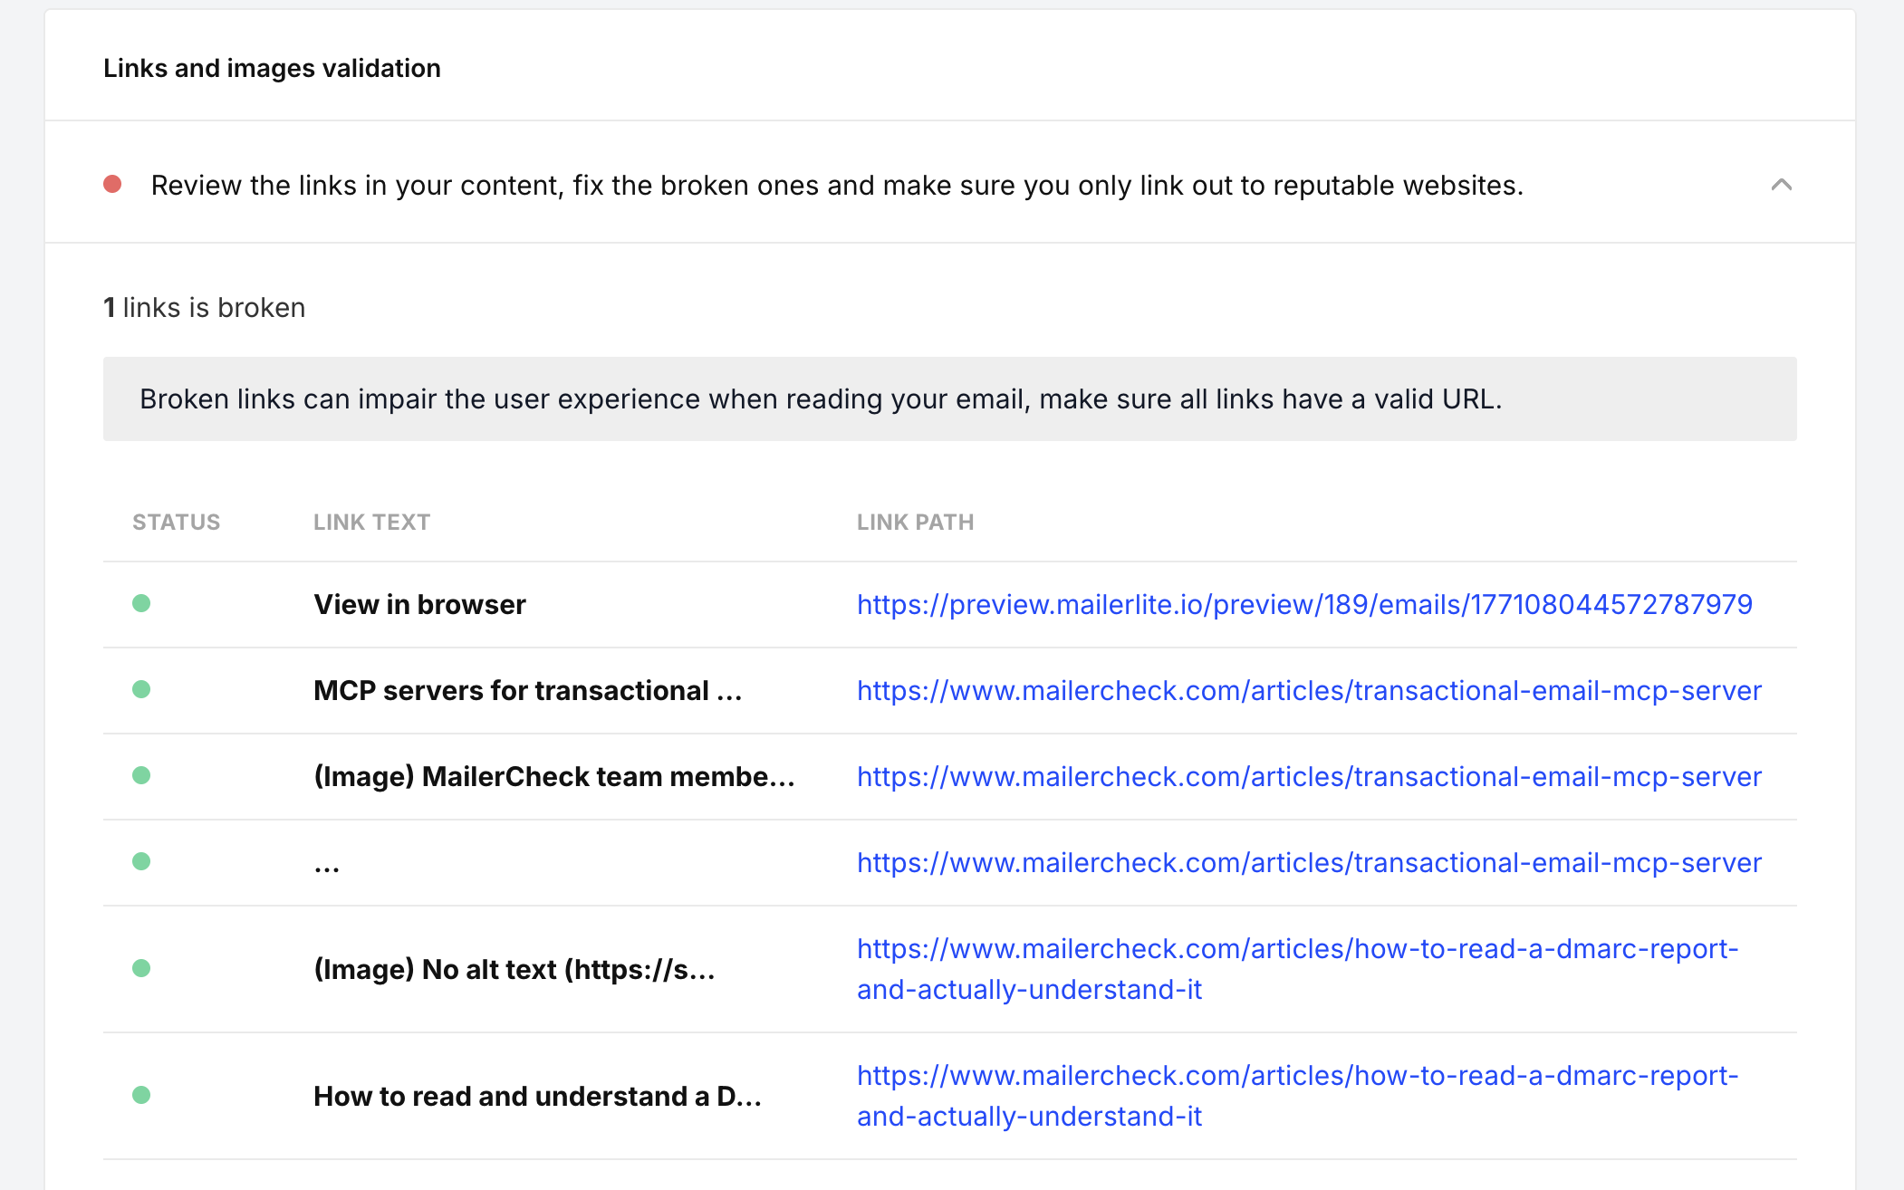1904x1190 pixels.
Task: Open link path in ellipsis text row
Action: (1309, 862)
